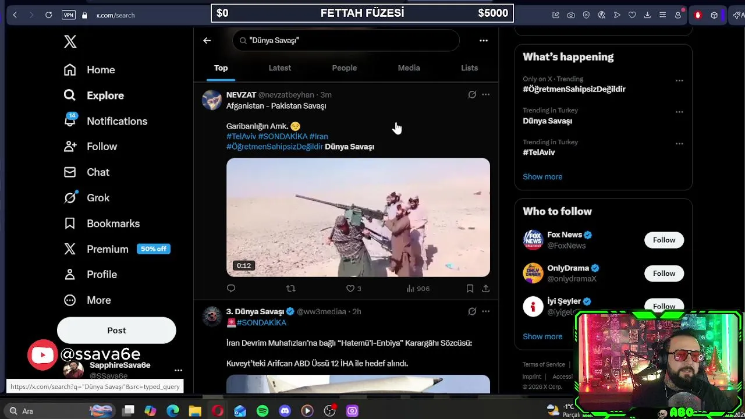Open Profile in sidebar
This screenshot has height=419, width=745.
[90, 275]
